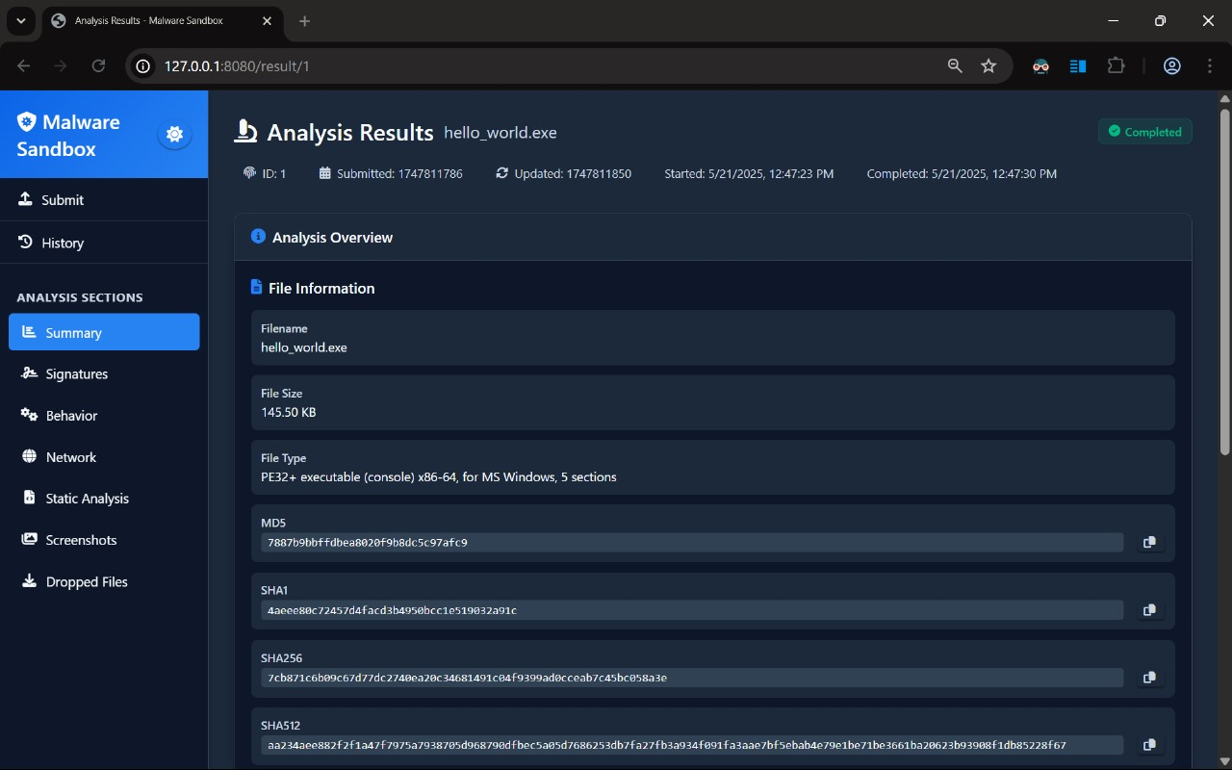Open the Summary section
The height and width of the screenshot is (770, 1232).
pyautogui.click(x=104, y=332)
